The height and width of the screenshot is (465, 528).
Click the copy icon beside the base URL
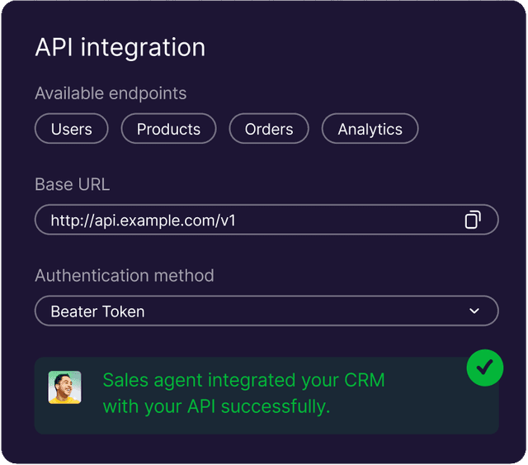(472, 220)
